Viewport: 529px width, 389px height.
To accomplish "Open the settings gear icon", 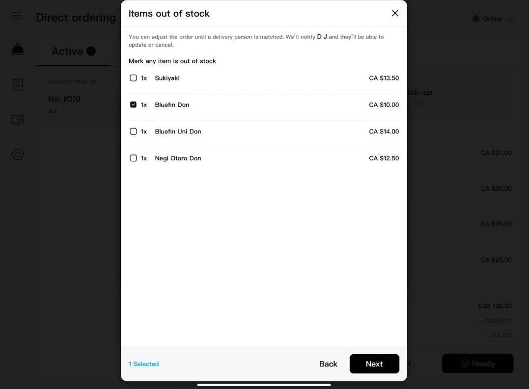I will coord(18,155).
